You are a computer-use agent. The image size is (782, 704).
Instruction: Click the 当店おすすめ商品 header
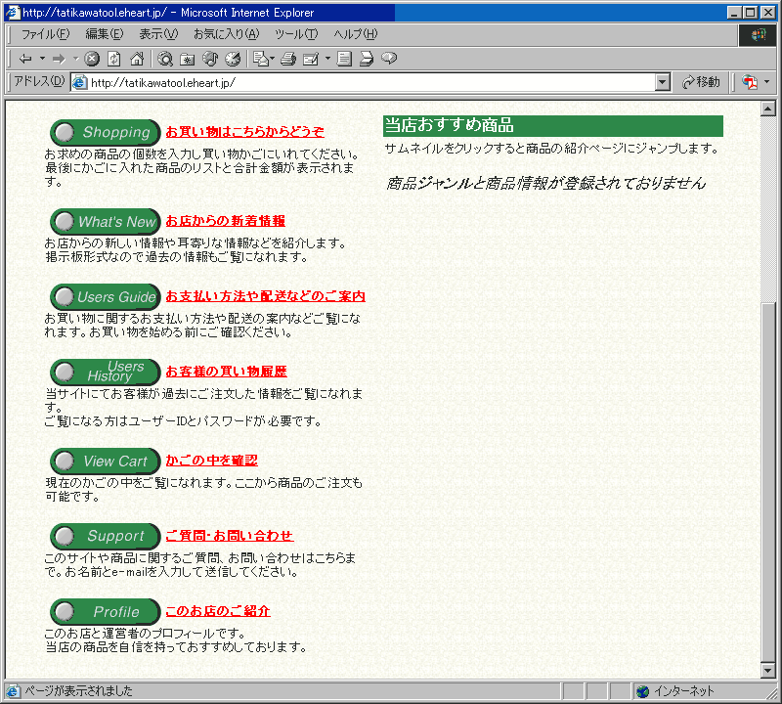point(552,126)
